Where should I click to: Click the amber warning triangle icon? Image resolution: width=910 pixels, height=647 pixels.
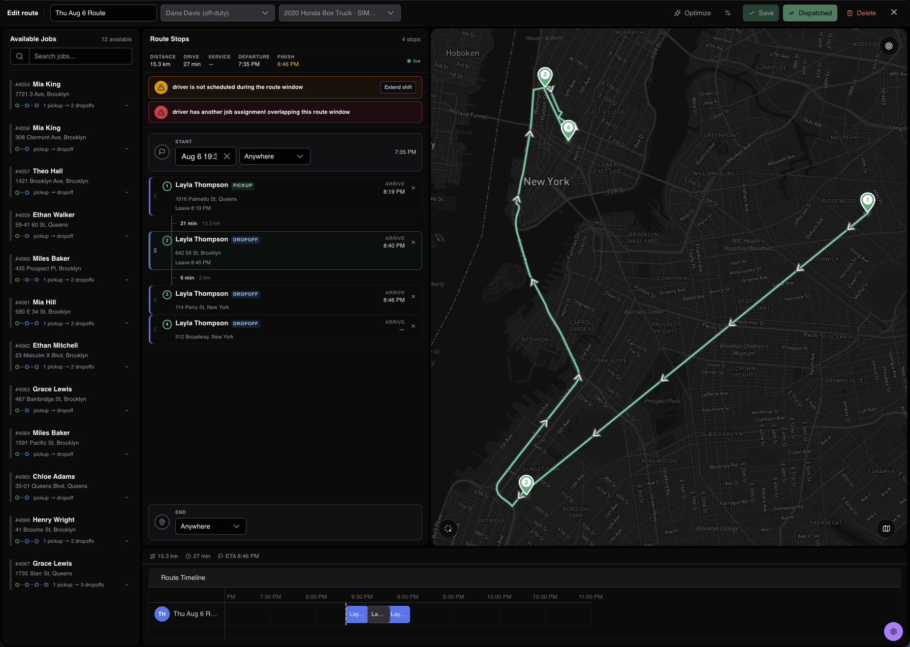161,87
